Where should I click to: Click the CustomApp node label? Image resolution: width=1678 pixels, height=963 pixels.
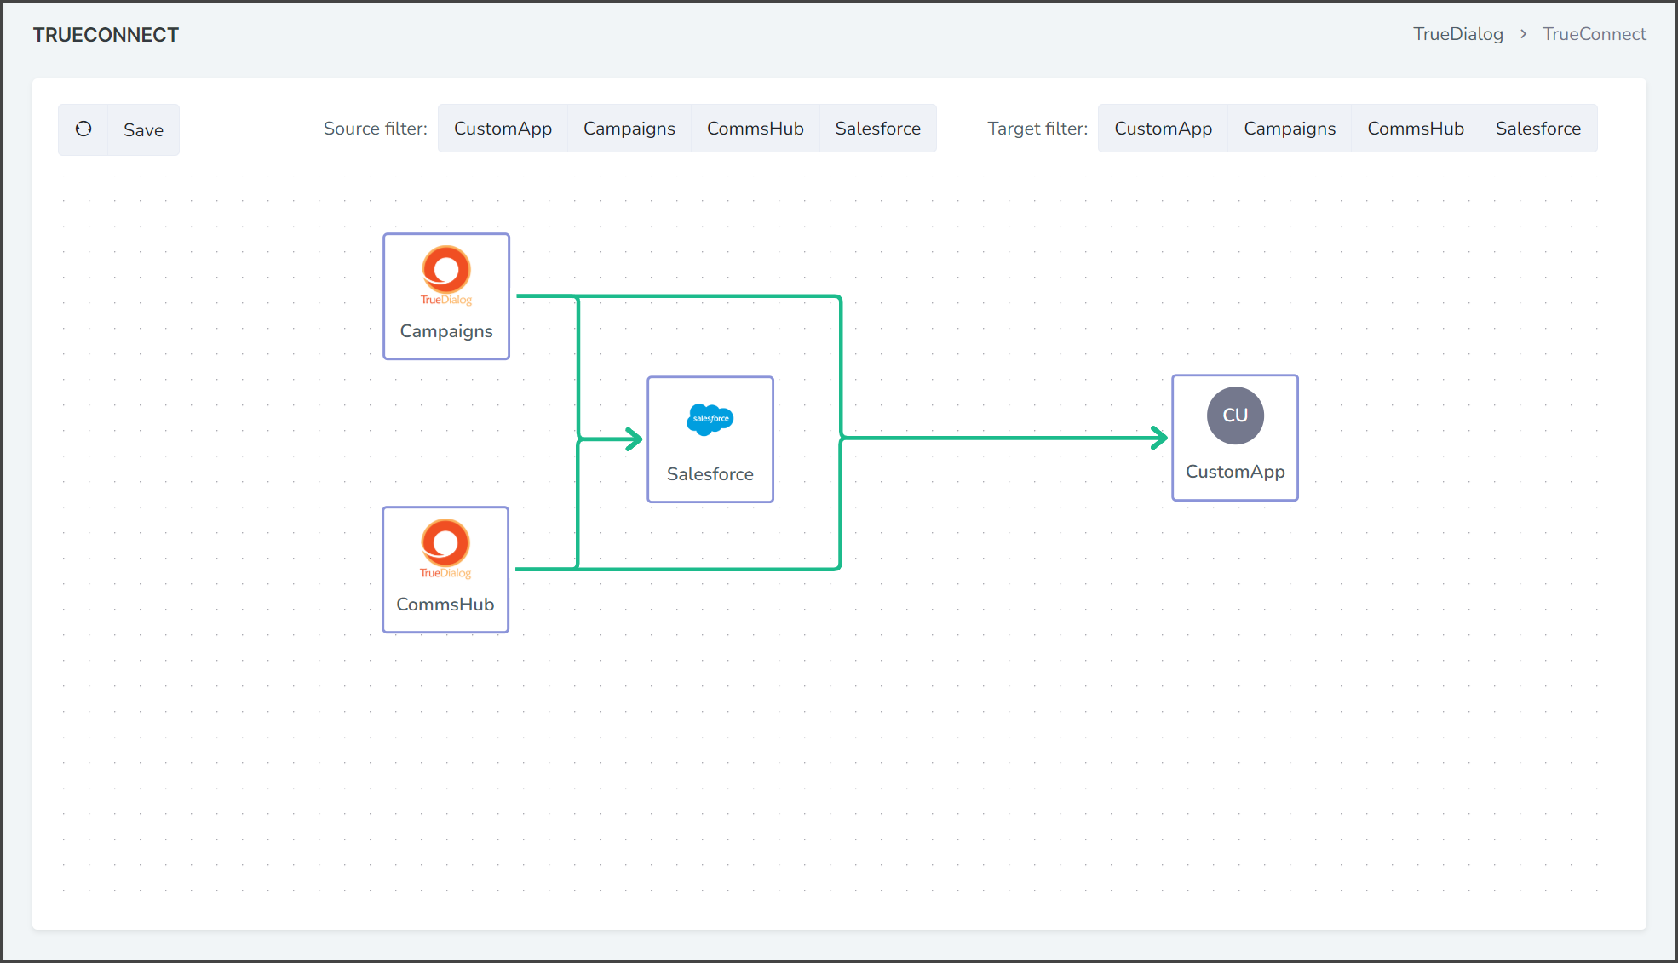click(1235, 472)
